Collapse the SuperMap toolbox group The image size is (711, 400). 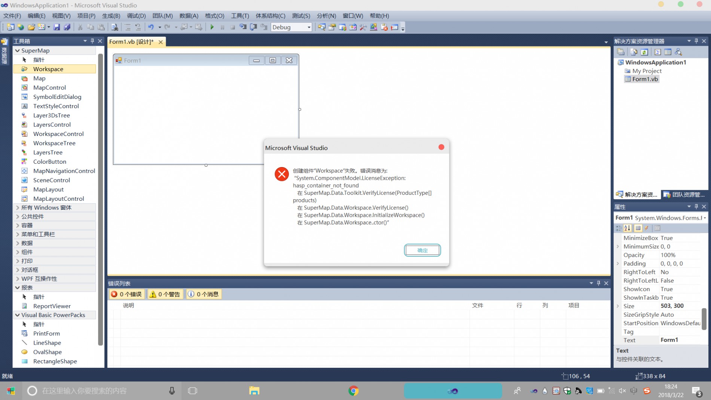click(18, 51)
